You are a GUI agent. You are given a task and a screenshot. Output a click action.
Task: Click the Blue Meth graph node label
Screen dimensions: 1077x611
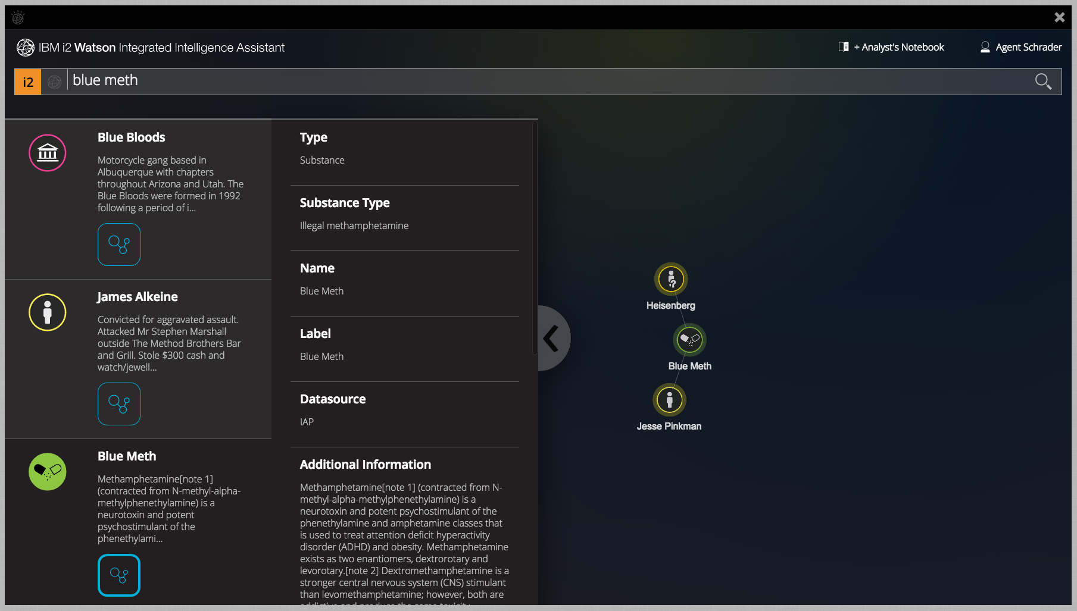click(690, 366)
